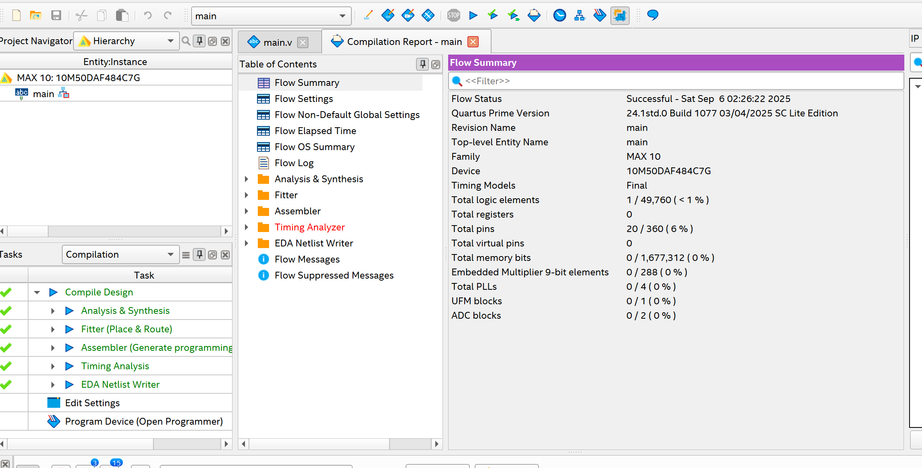The image size is (922, 468).
Task: Expand the Analysis & Synthesis report folder
Action: (247, 179)
